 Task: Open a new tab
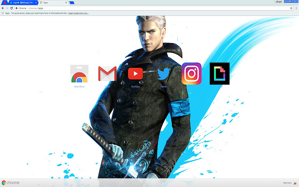pos(71,2)
